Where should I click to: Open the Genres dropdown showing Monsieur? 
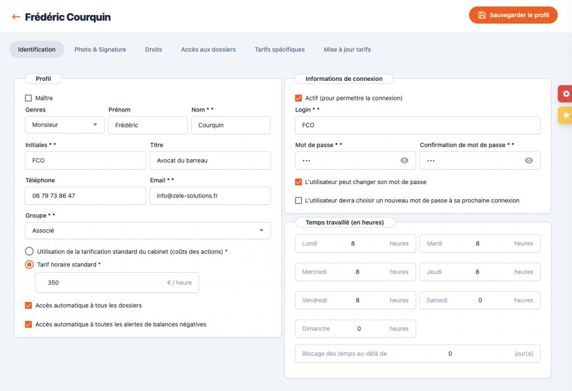pos(65,125)
